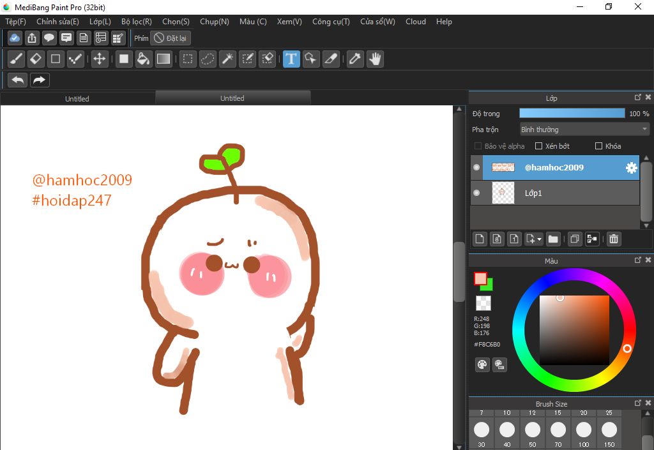Select the Eyedropper tool
Screen dimensions: 654x450
(355, 59)
